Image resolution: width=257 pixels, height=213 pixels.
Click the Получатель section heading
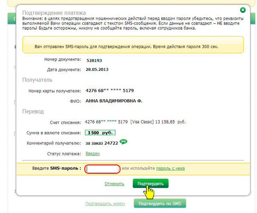[x=37, y=80]
